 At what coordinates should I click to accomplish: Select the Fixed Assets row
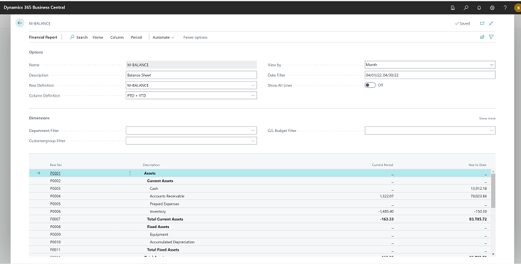click(x=260, y=227)
